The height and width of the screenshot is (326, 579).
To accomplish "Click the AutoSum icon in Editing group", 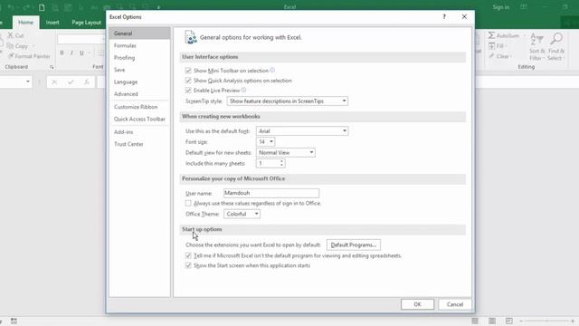I will coord(491,35).
